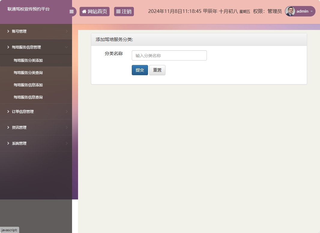Open 驾培服务信息添加 submenu item
Image resolution: width=320 pixels, height=233 pixels.
click(x=36, y=85)
